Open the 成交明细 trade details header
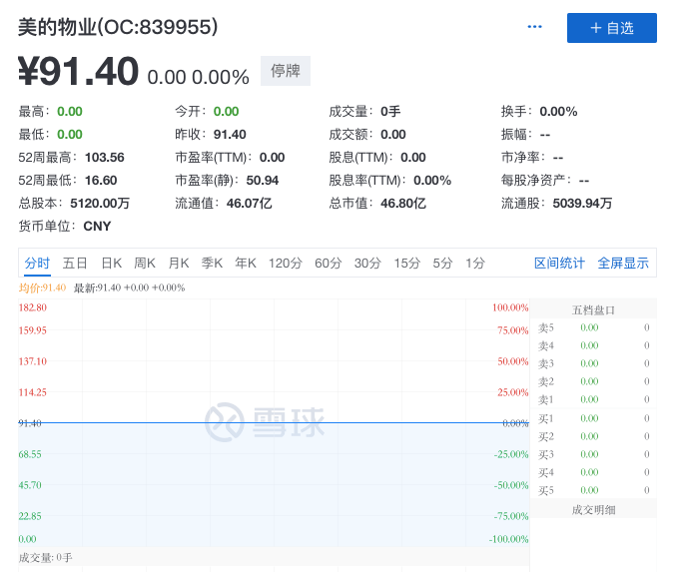This screenshot has height=572, width=679. [593, 510]
